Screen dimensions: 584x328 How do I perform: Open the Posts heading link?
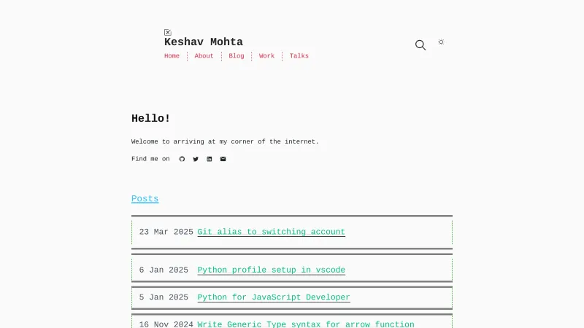pyautogui.click(x=145, y=199)
